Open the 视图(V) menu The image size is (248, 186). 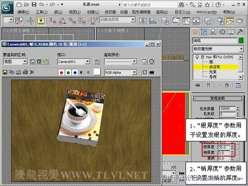(75, 12)
